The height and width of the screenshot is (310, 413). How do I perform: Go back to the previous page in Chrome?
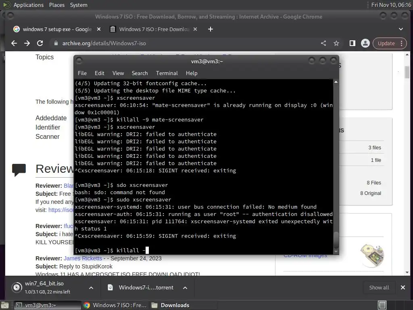14,43
